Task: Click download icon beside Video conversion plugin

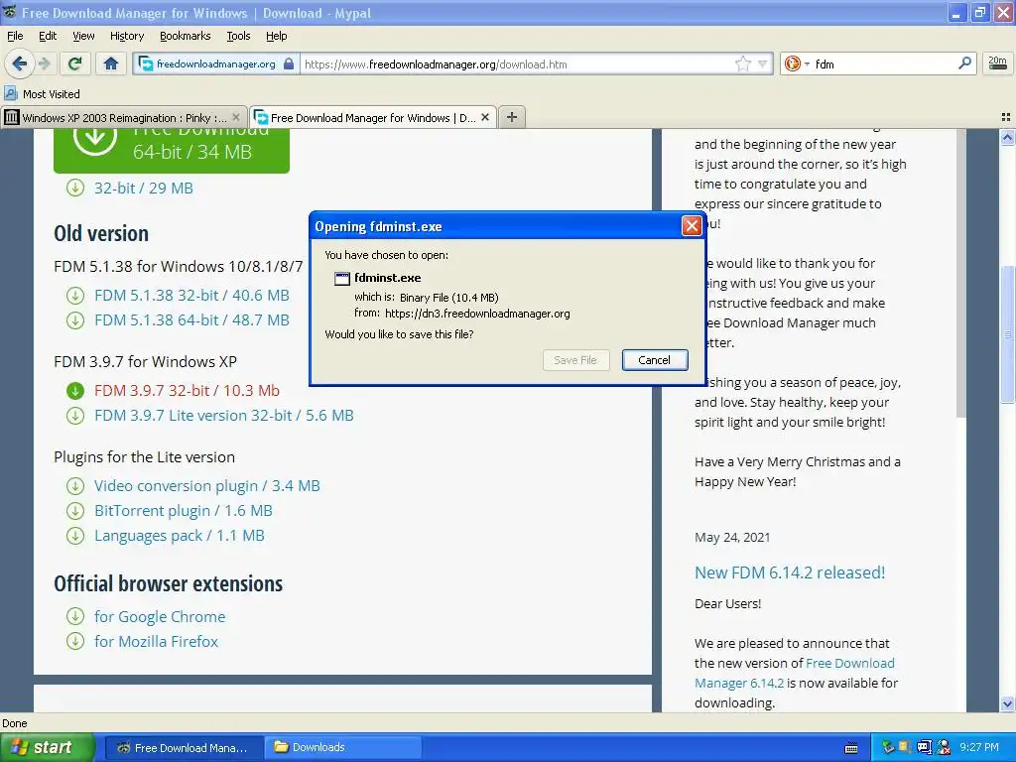Action: (x=75, y=486)
